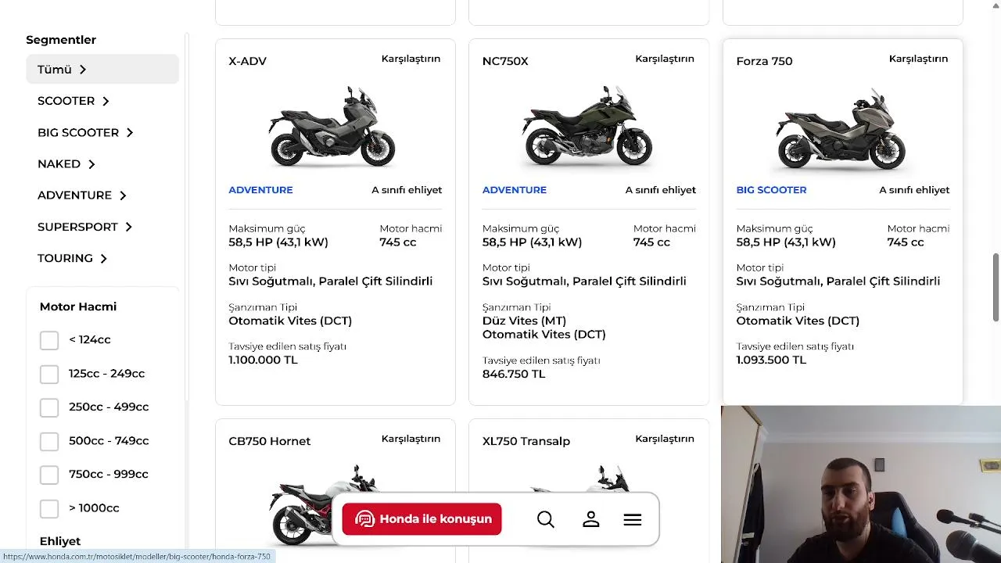Viewport: 1001px width, 563px height.
Task: Check the < 124cc engine filter
Action: click(49, 340)
